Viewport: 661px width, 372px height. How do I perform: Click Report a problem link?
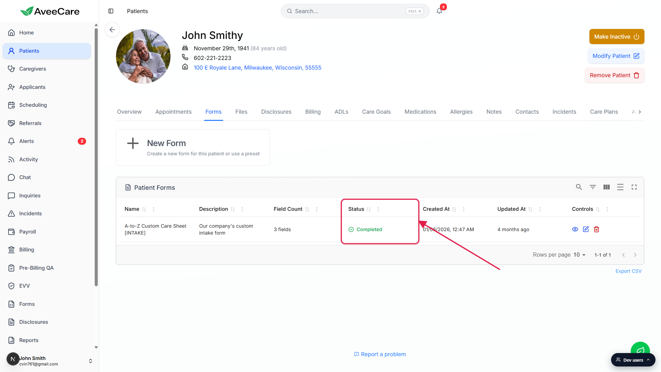pos(380,354)
